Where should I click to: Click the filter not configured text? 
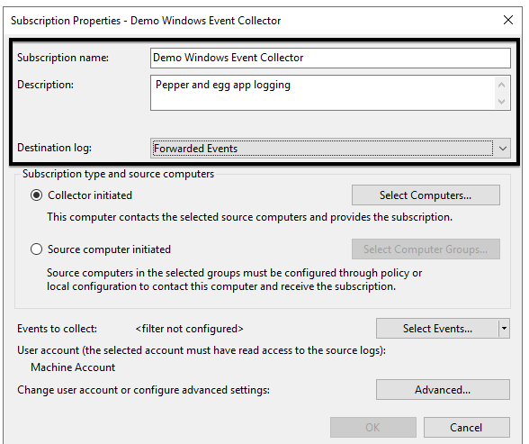point(189,329)
